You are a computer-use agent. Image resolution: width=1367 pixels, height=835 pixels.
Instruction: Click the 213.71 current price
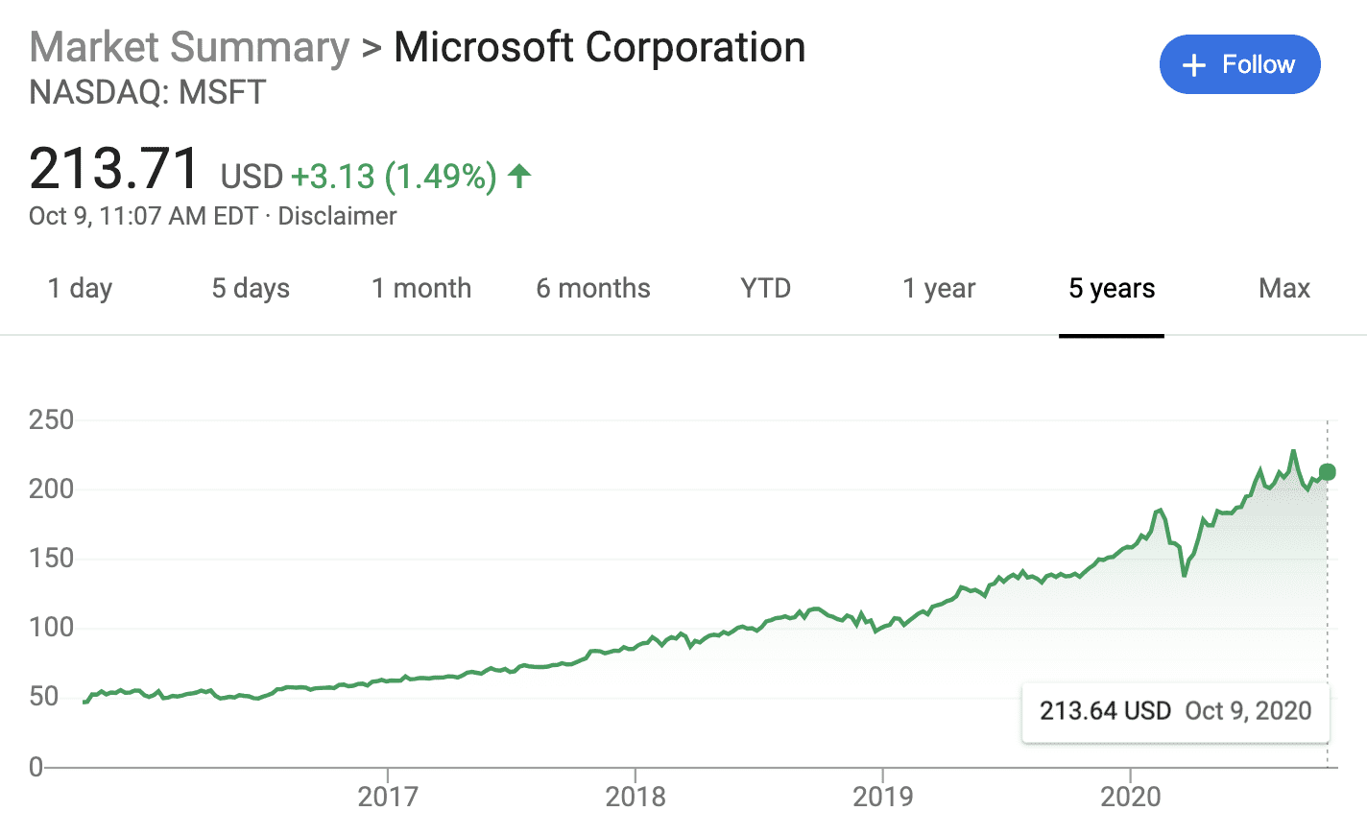pyautogui.click(x=114, y=169)
